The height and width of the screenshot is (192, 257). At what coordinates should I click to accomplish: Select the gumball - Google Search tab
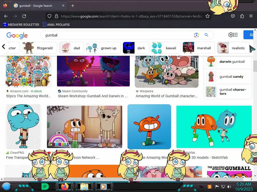click(39, 6)
